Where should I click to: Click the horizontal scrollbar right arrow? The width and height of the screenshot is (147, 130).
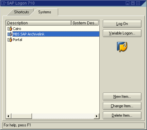pyautogui.click(x=97, y=116)
